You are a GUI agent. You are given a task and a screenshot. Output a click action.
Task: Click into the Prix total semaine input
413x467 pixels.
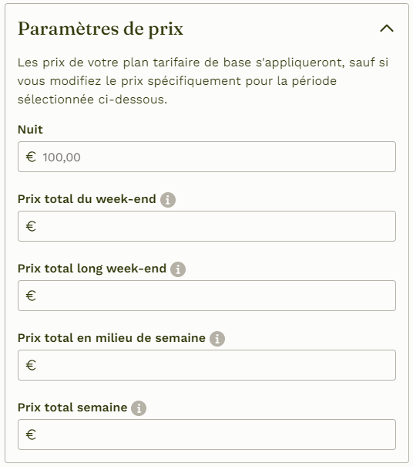[x=206, y=435]
